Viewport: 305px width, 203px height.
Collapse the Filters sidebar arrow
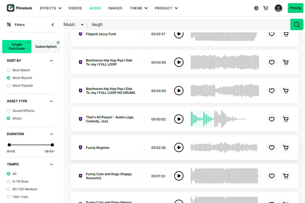pos(53,25)
